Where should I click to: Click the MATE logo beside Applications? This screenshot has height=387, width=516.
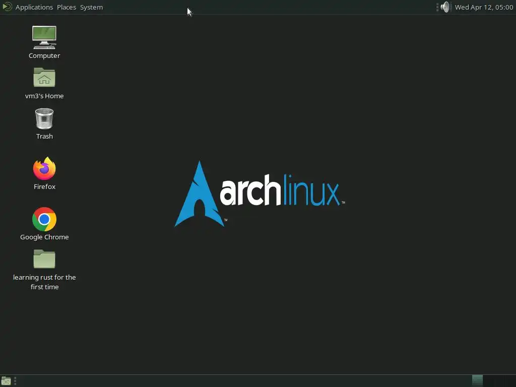7,7
